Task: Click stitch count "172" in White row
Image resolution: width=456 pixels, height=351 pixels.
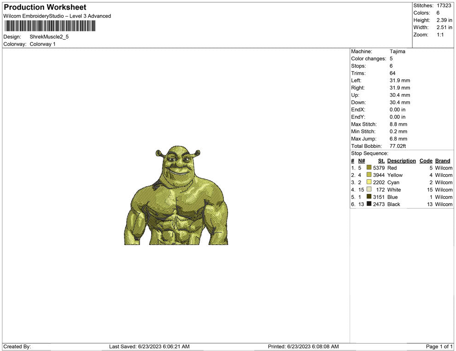Action: click(380, 190)
